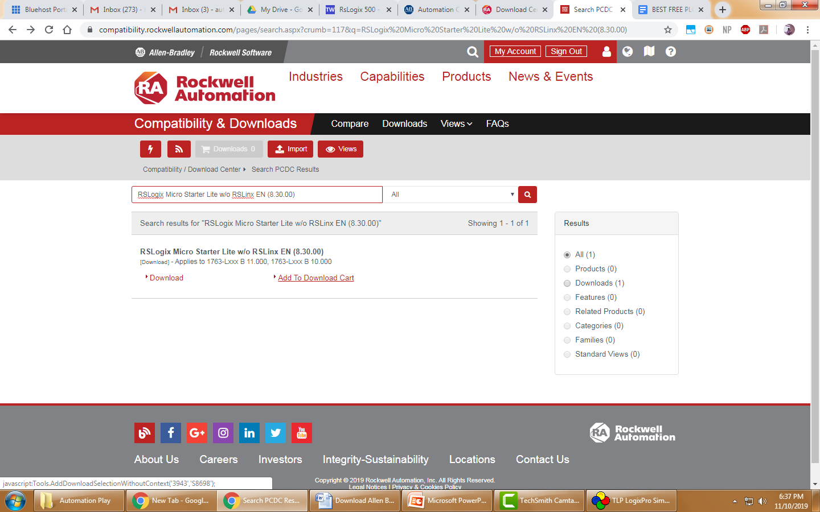Open the Twitter icon in footer
Viewport: 820px width, 512px height.
coord(276,433)
